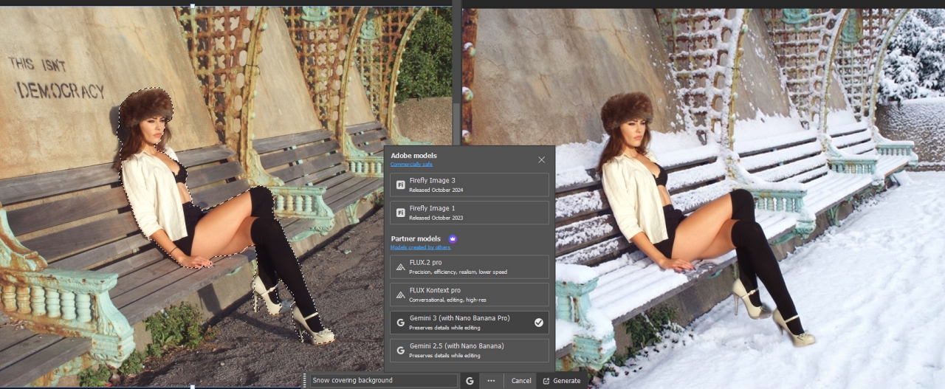Image resolution: width=945 pixels, height=389 pixels.
Task: Click the Gemini 2.5 Google 'G' icon
Action: coord(400,350)
